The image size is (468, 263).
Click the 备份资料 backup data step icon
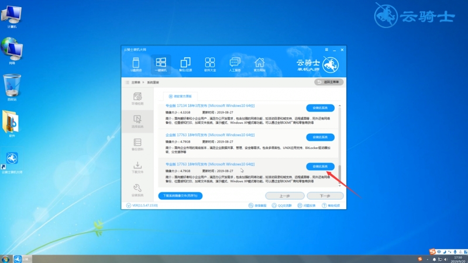pos(137,144)
